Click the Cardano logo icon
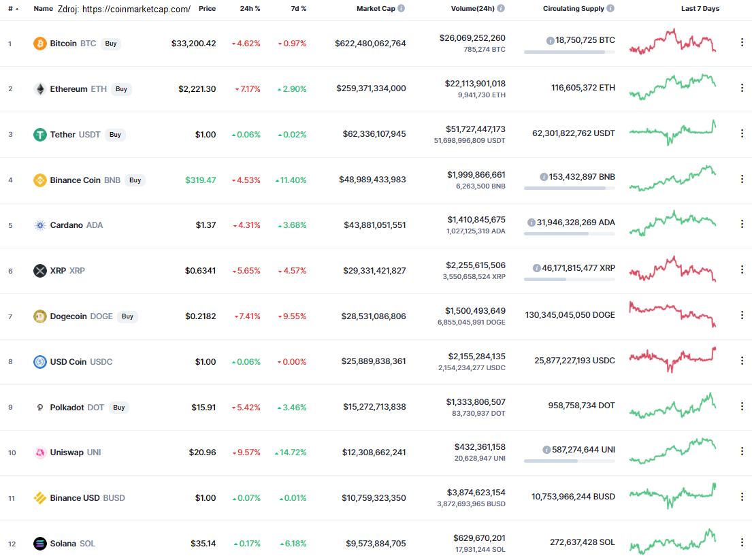752x560 pixels. click(40, 225)
